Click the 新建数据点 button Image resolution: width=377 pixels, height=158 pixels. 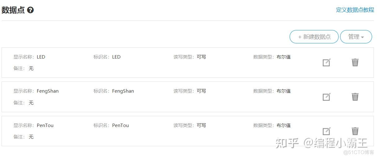click(x=314, y=37)
